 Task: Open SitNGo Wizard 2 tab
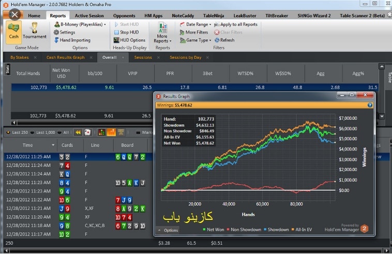pos(314,16)
